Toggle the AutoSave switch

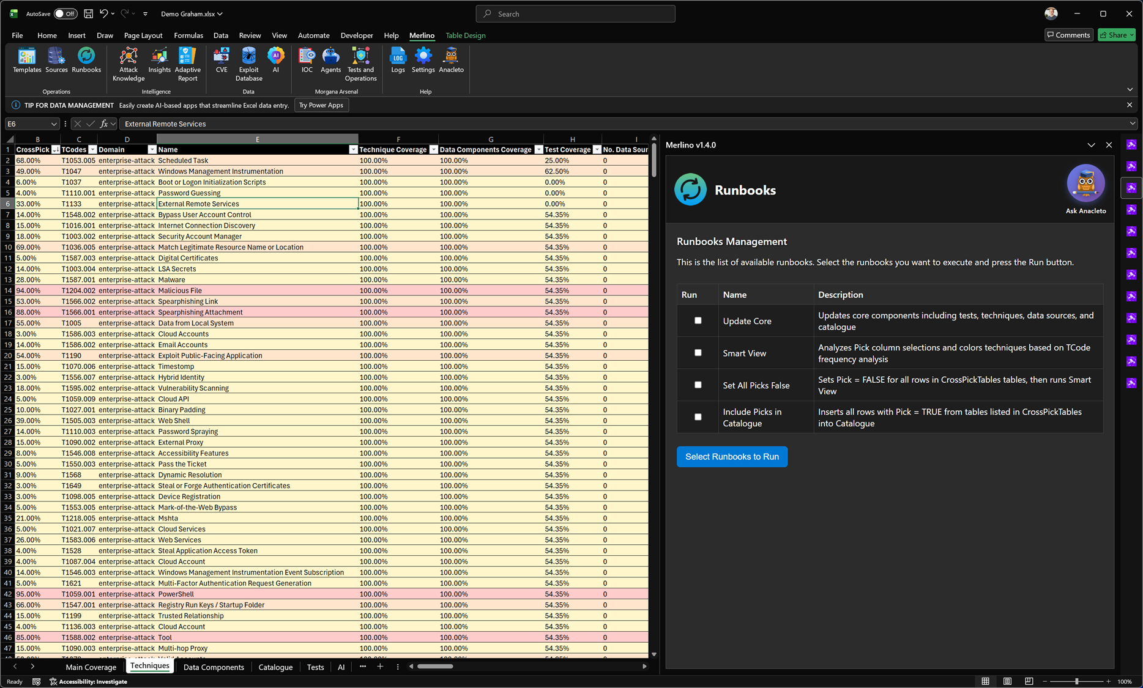[x=65, y=13]
